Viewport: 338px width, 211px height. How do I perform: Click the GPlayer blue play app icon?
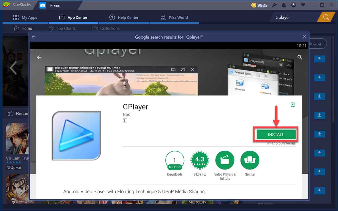click(76, 135)
